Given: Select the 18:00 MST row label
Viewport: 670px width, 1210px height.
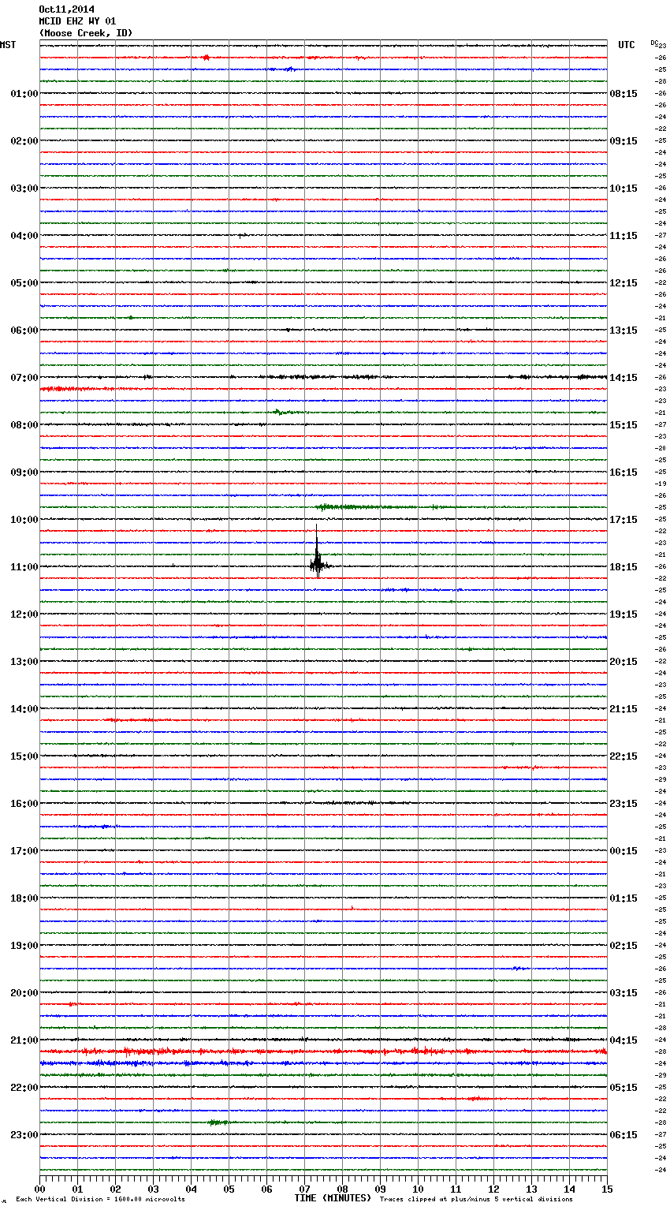Looking at the screenshot, I should [24, 898].
